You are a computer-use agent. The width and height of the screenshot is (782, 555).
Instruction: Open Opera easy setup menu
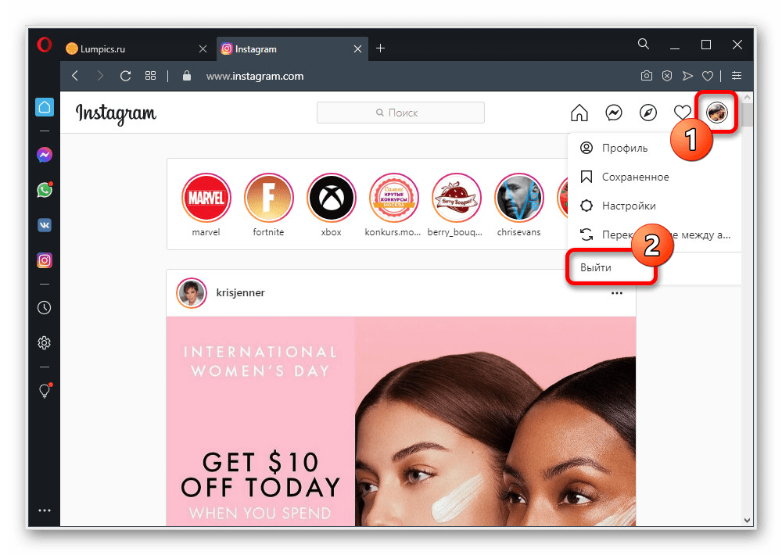point(736,76)
